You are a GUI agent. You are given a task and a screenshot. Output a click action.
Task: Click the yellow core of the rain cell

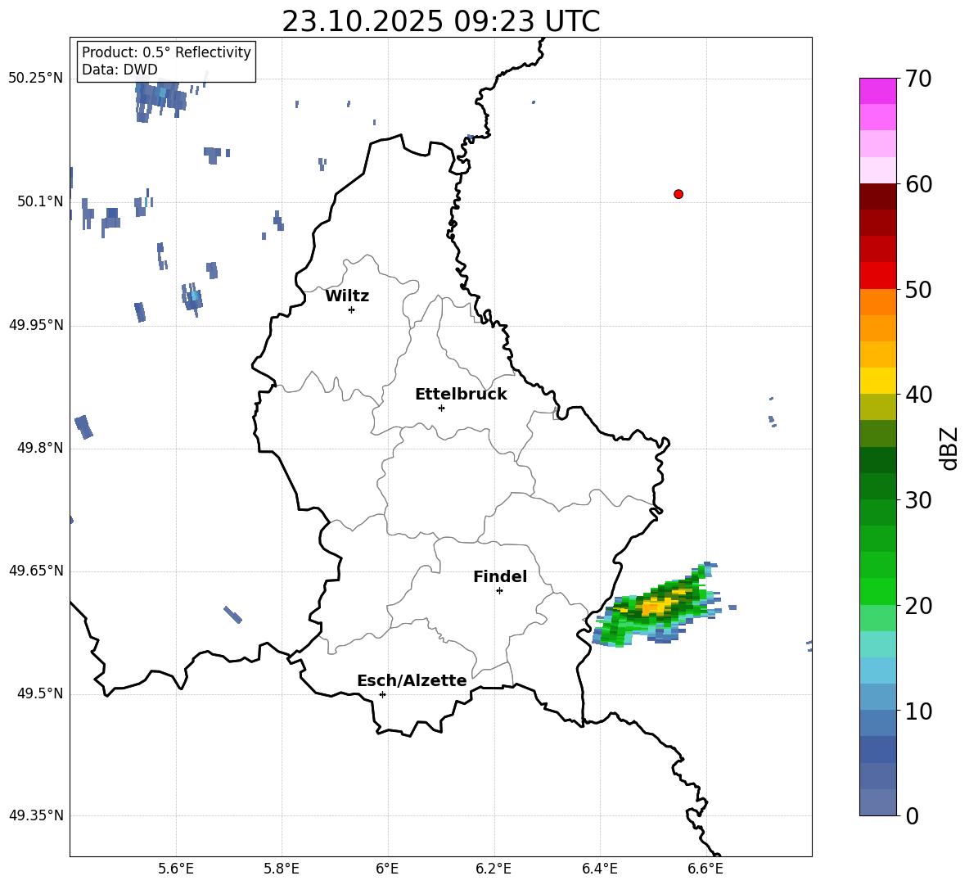click(x=655, y=607)
